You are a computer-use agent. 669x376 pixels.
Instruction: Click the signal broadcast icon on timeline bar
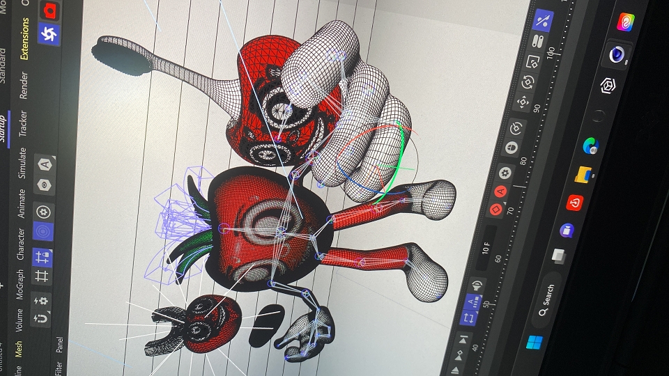click(477, 285)
